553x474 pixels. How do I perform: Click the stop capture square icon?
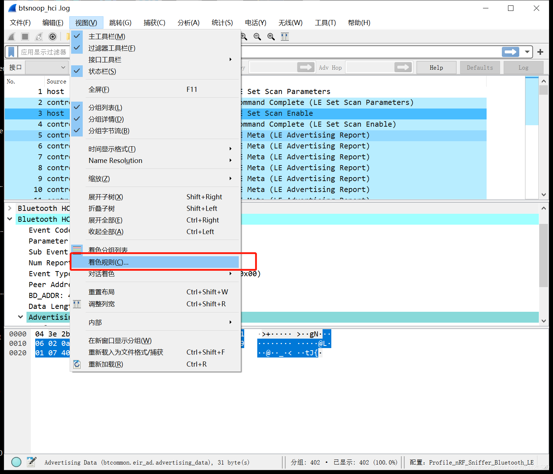click(25, 37)
